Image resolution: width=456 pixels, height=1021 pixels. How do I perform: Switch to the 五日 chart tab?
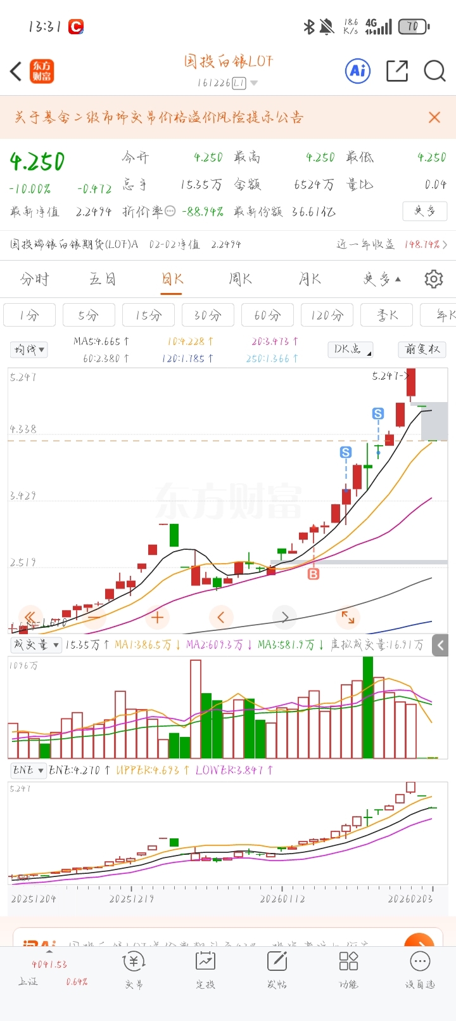pos(103,279)
